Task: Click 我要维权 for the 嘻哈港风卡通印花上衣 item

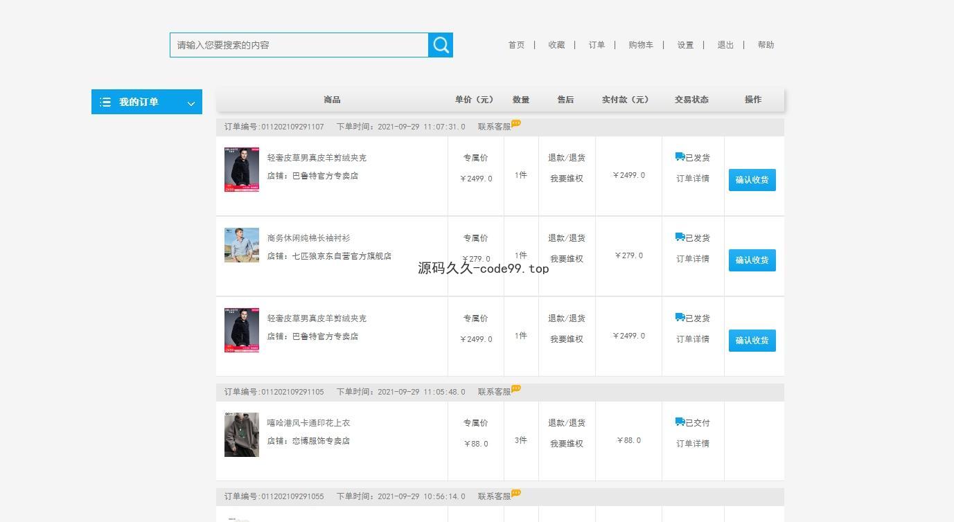Action: (x=567, y=444)
